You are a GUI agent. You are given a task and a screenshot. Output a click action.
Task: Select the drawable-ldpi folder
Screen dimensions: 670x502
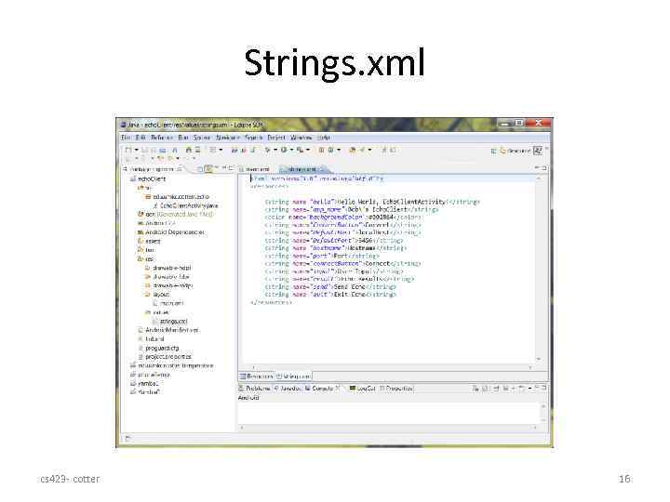[x=167, y=277]
